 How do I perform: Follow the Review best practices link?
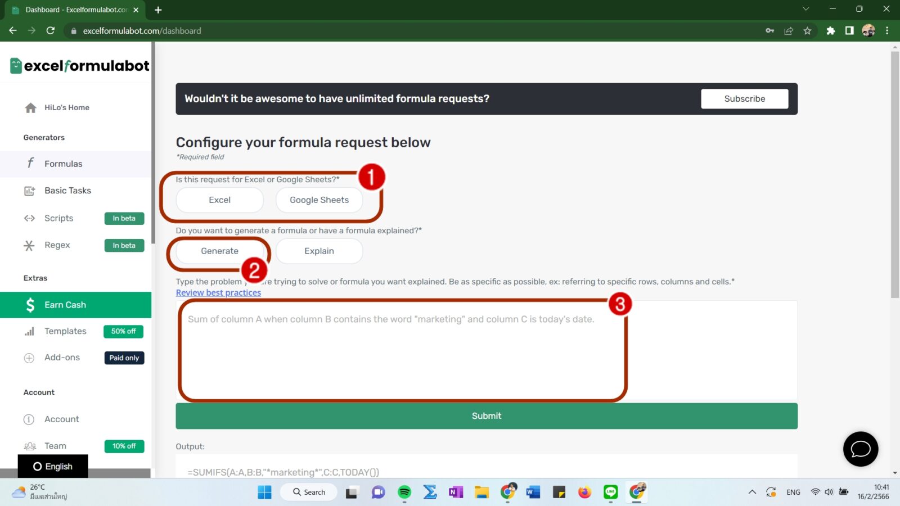[x=218, y=293]
